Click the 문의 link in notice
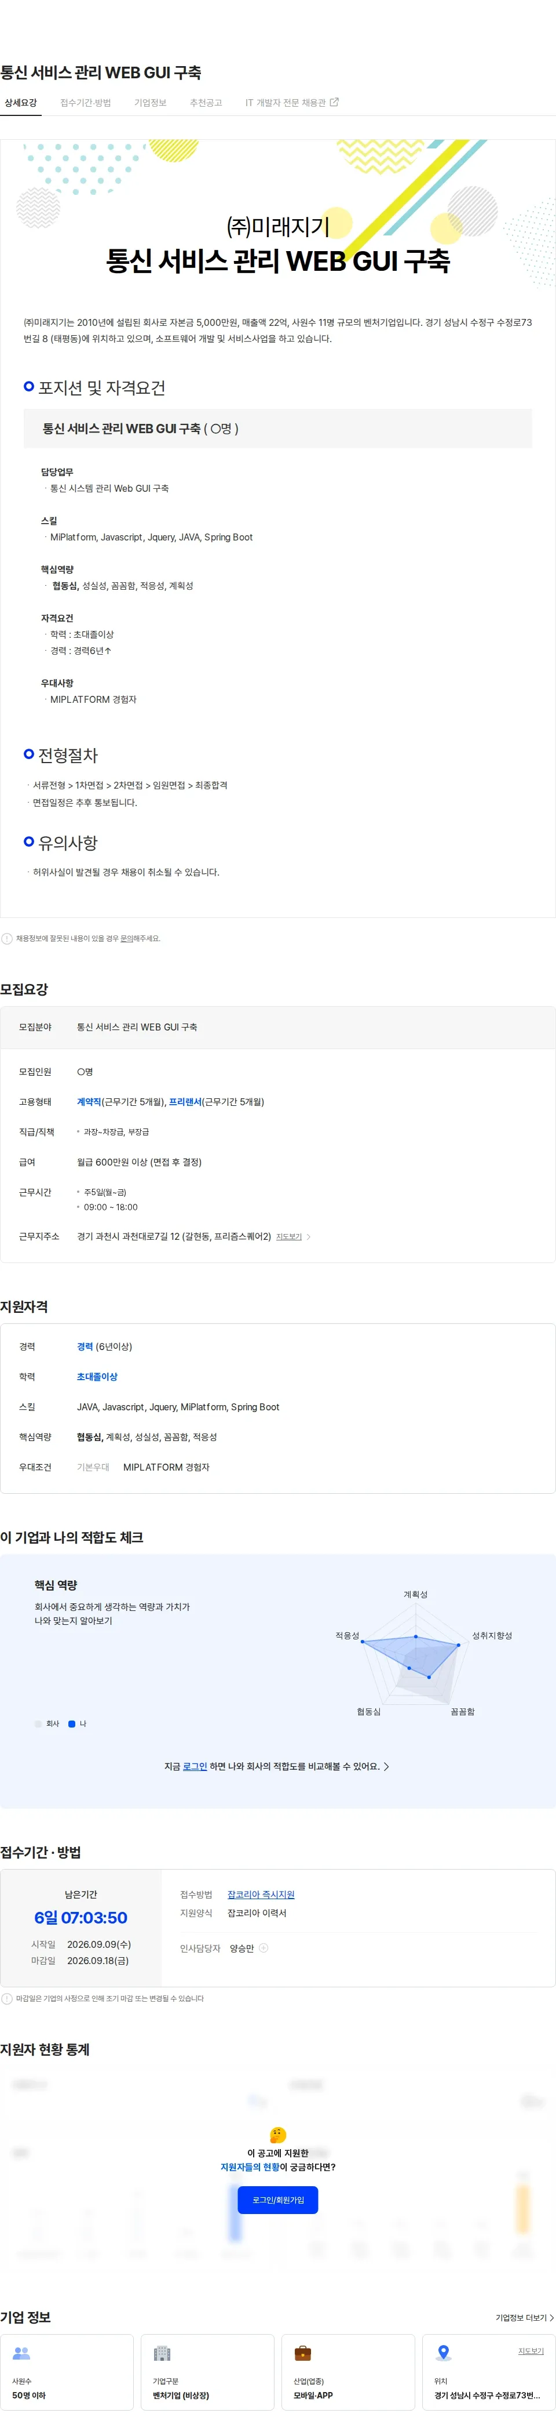Image resolution: width=556 pixels, height=2417 pixels. (x=127, y=938)
